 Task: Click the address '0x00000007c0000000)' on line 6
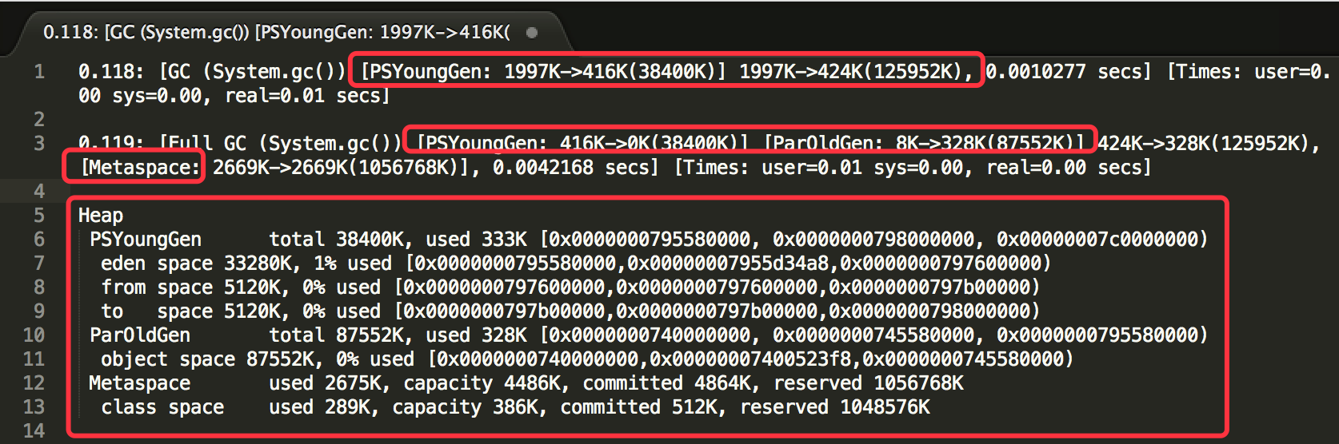pyautogui.click(x=1102, y=240)
